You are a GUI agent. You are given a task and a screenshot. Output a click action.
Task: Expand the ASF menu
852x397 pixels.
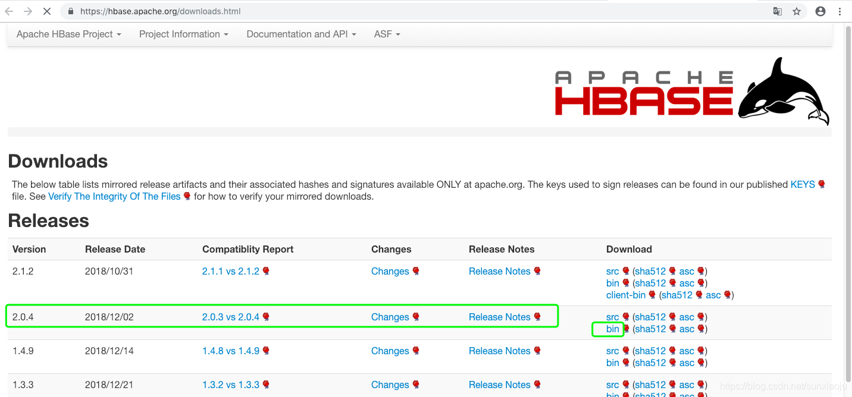point(387,34)
